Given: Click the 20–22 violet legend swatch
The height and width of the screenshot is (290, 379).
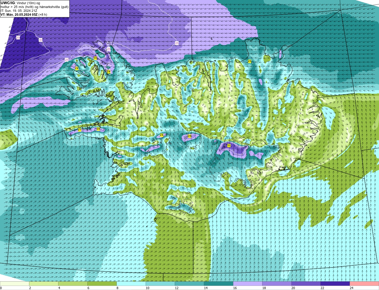Looking at the screenshot, I should click(x=306, y=284).
